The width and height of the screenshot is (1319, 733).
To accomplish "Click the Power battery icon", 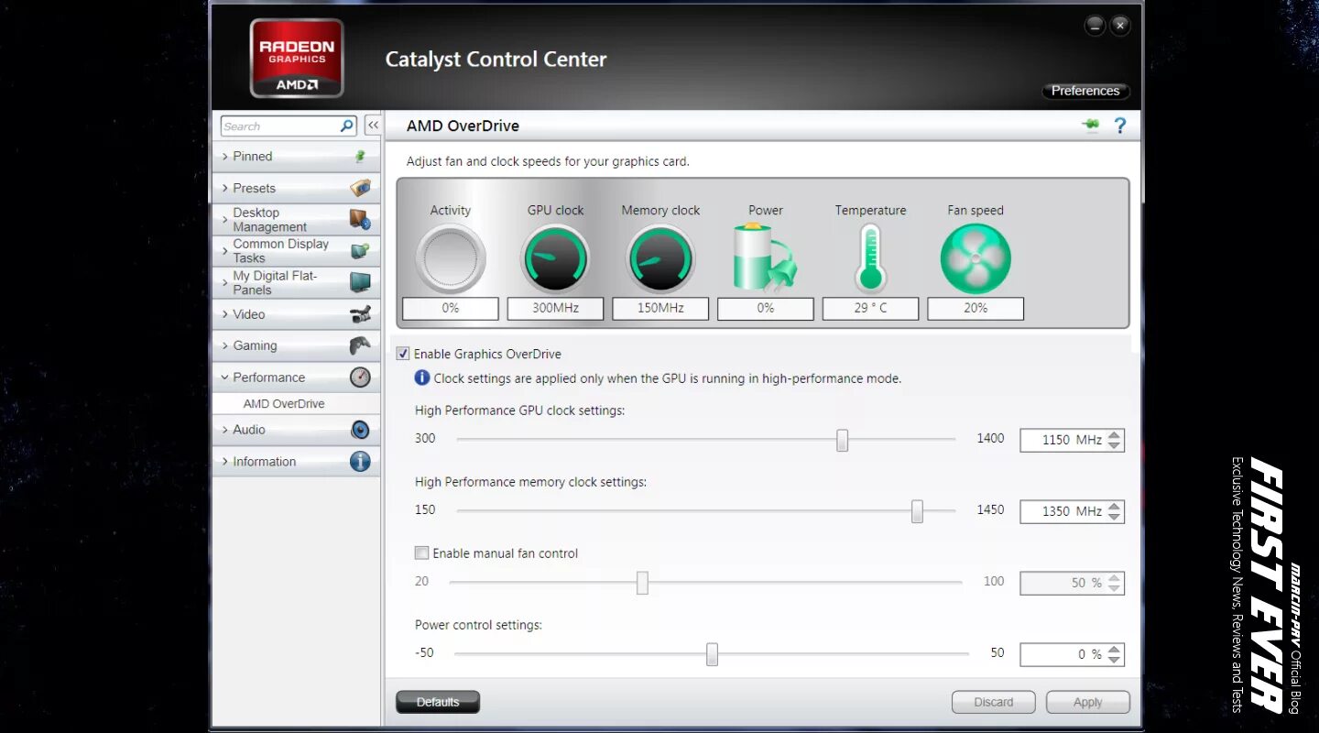I will (x=765, y=257).
